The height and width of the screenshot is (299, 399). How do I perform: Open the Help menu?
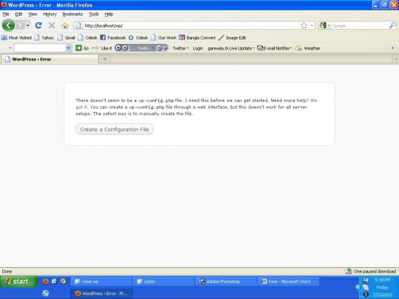[x=109, y=14]
